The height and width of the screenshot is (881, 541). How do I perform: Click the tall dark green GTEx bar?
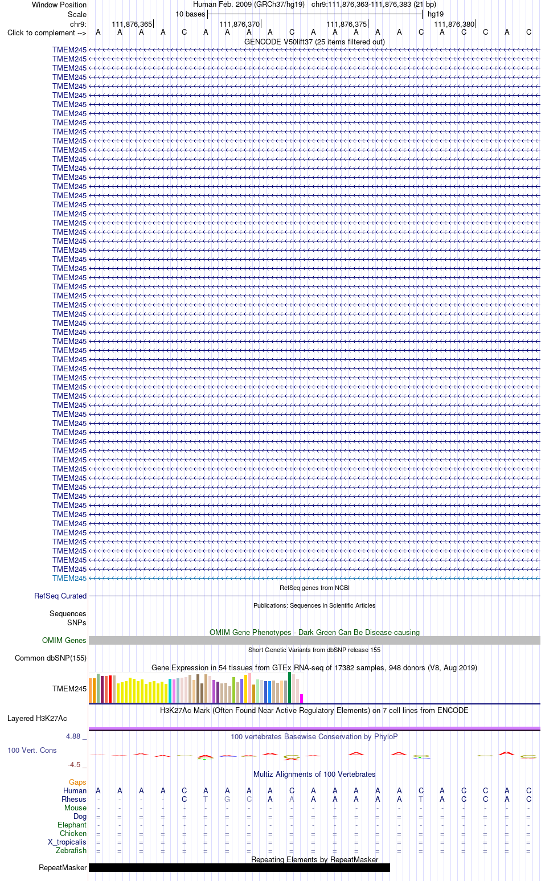click(x=290, y=687)
